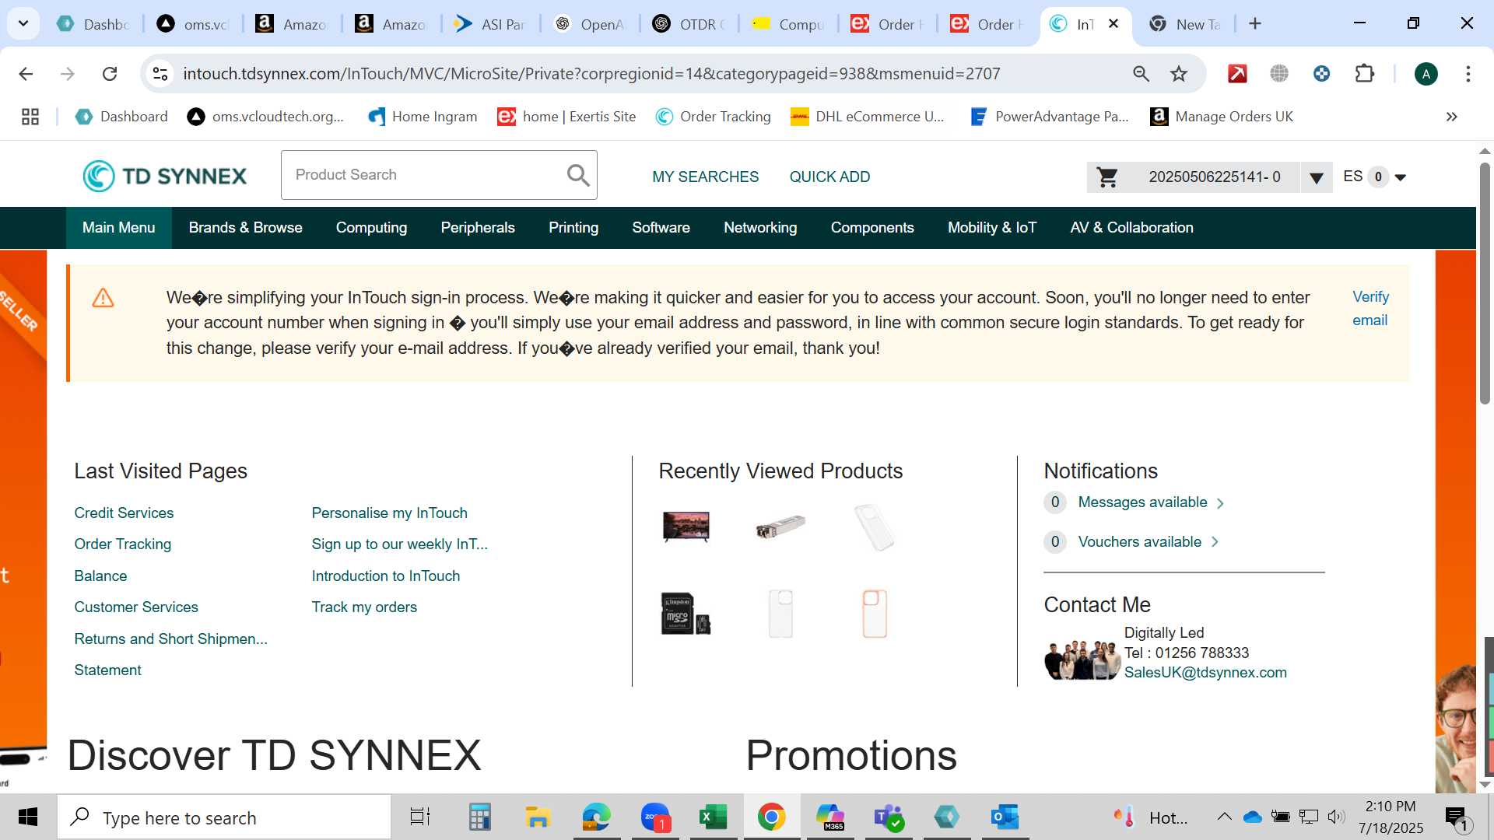Screen dimensions: 1494x840
Task: Click the Verify email link
Action: (1370, 309)
